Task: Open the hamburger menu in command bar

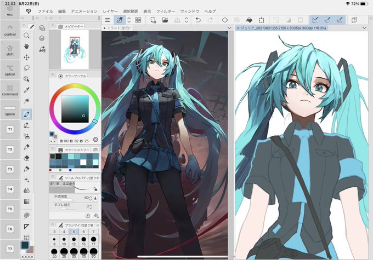Action: click(x=108, y=20)
